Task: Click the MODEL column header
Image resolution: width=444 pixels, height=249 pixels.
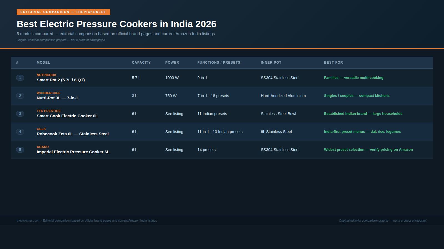Action: (43, 63)
